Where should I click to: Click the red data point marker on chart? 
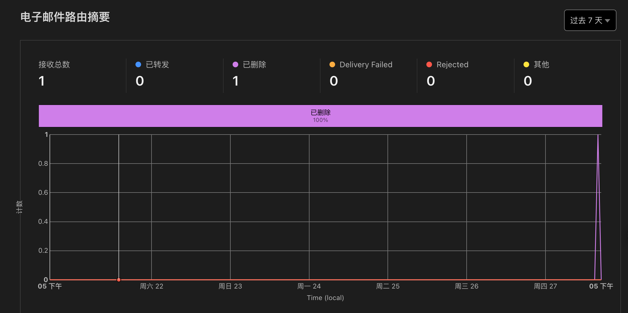pos(119,280)
